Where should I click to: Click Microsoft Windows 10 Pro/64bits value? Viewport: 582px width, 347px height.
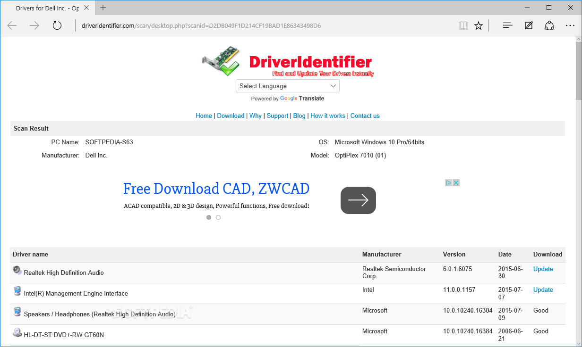click(x=379, y=142)
